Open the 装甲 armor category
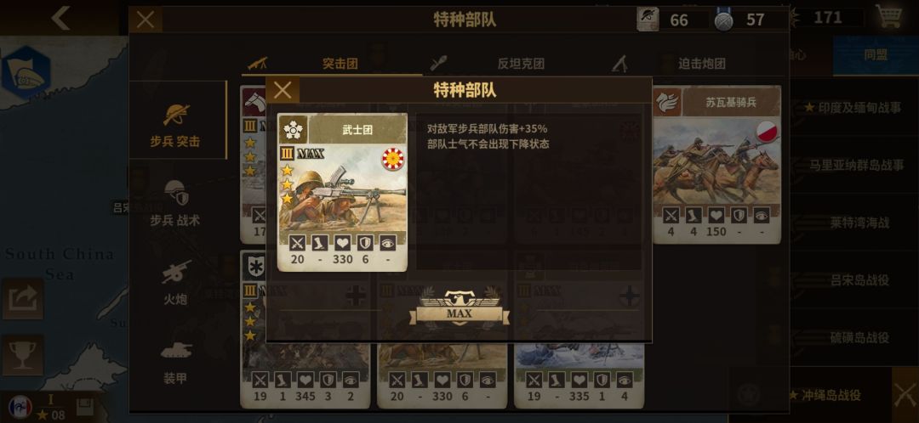The width and height of the screenshot is (919, 423). pyautogui.click(x=175, y=362)
